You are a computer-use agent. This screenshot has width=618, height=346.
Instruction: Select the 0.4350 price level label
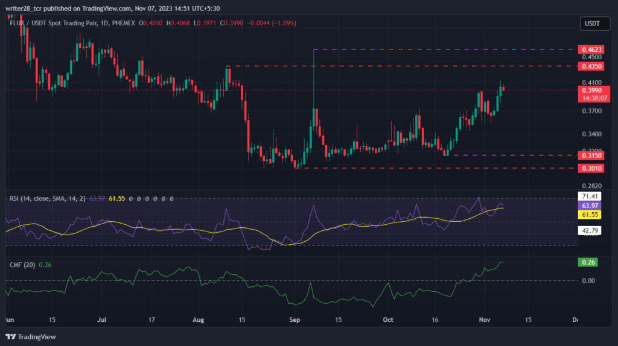click(591, 66)
